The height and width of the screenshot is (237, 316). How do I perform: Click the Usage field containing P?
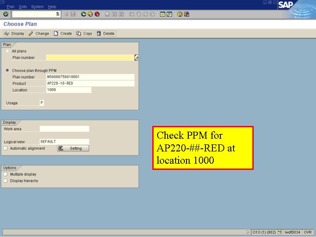tap(42, 103)
